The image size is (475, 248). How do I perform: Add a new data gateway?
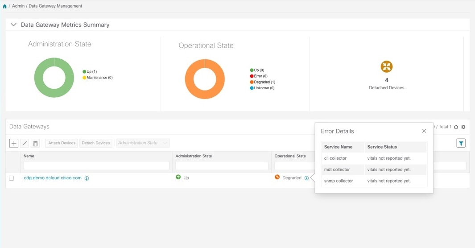[14, 143]
